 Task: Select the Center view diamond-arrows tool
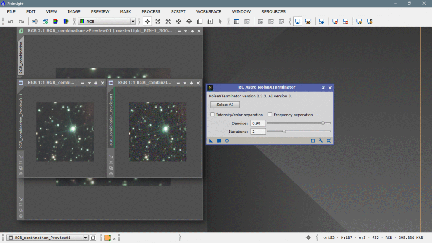(x=189, y=22)
